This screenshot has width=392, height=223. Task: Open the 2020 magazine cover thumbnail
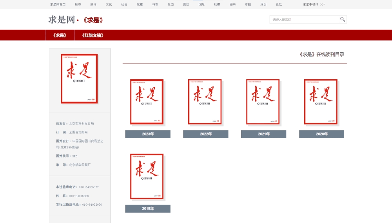[x=321, y=102]
